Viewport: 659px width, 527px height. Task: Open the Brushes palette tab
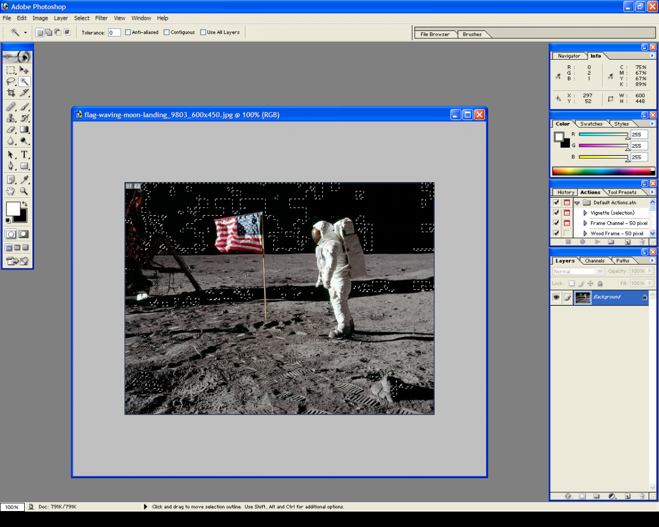coord(472,34)
